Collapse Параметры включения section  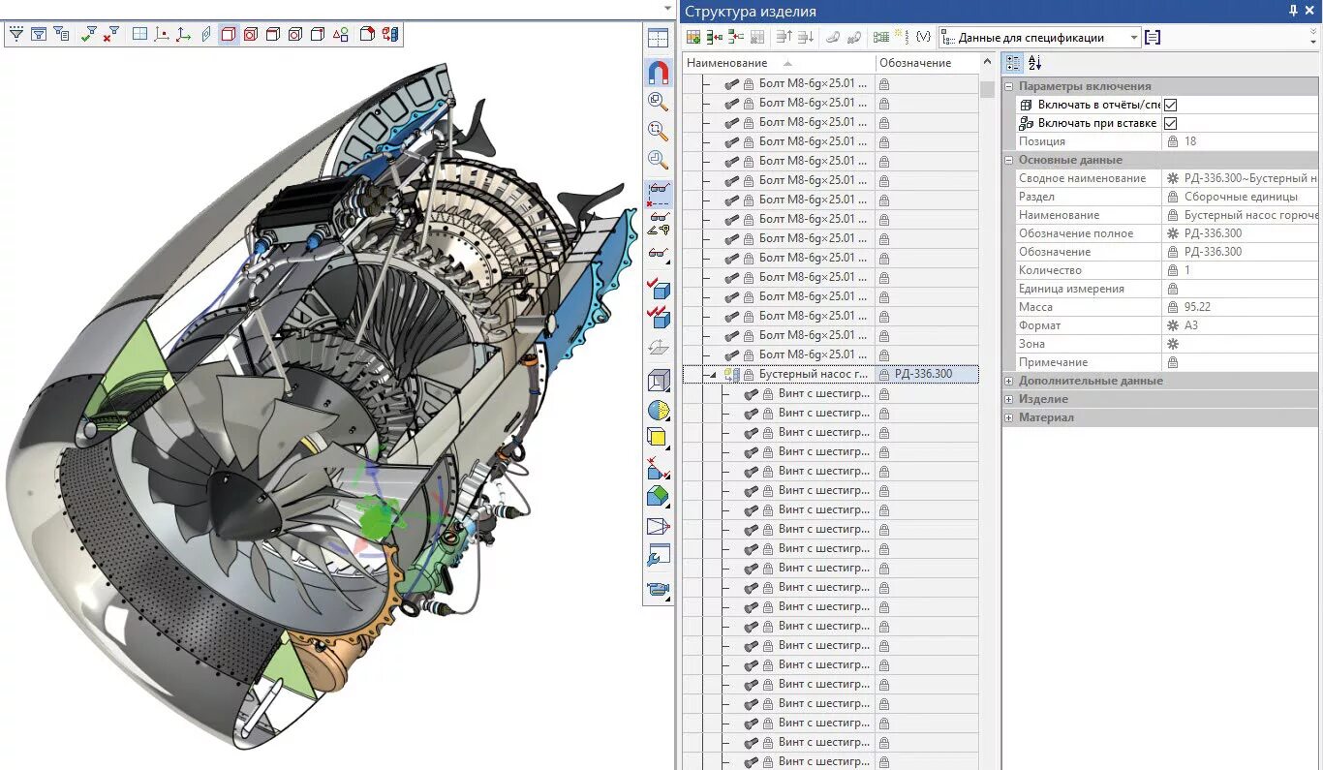[1008, 86]
